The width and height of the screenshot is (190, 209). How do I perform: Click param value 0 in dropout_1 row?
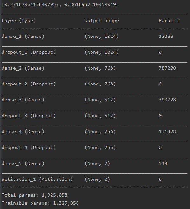coord(160,52)
